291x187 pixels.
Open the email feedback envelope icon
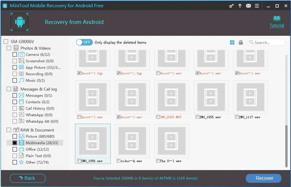tap(248, 6)
